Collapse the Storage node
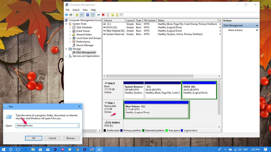 66,49
